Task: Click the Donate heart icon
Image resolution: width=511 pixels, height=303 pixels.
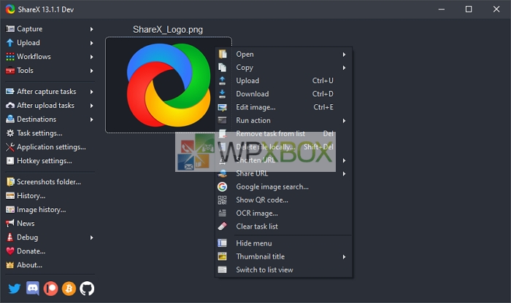Action: tap(10, 251)
